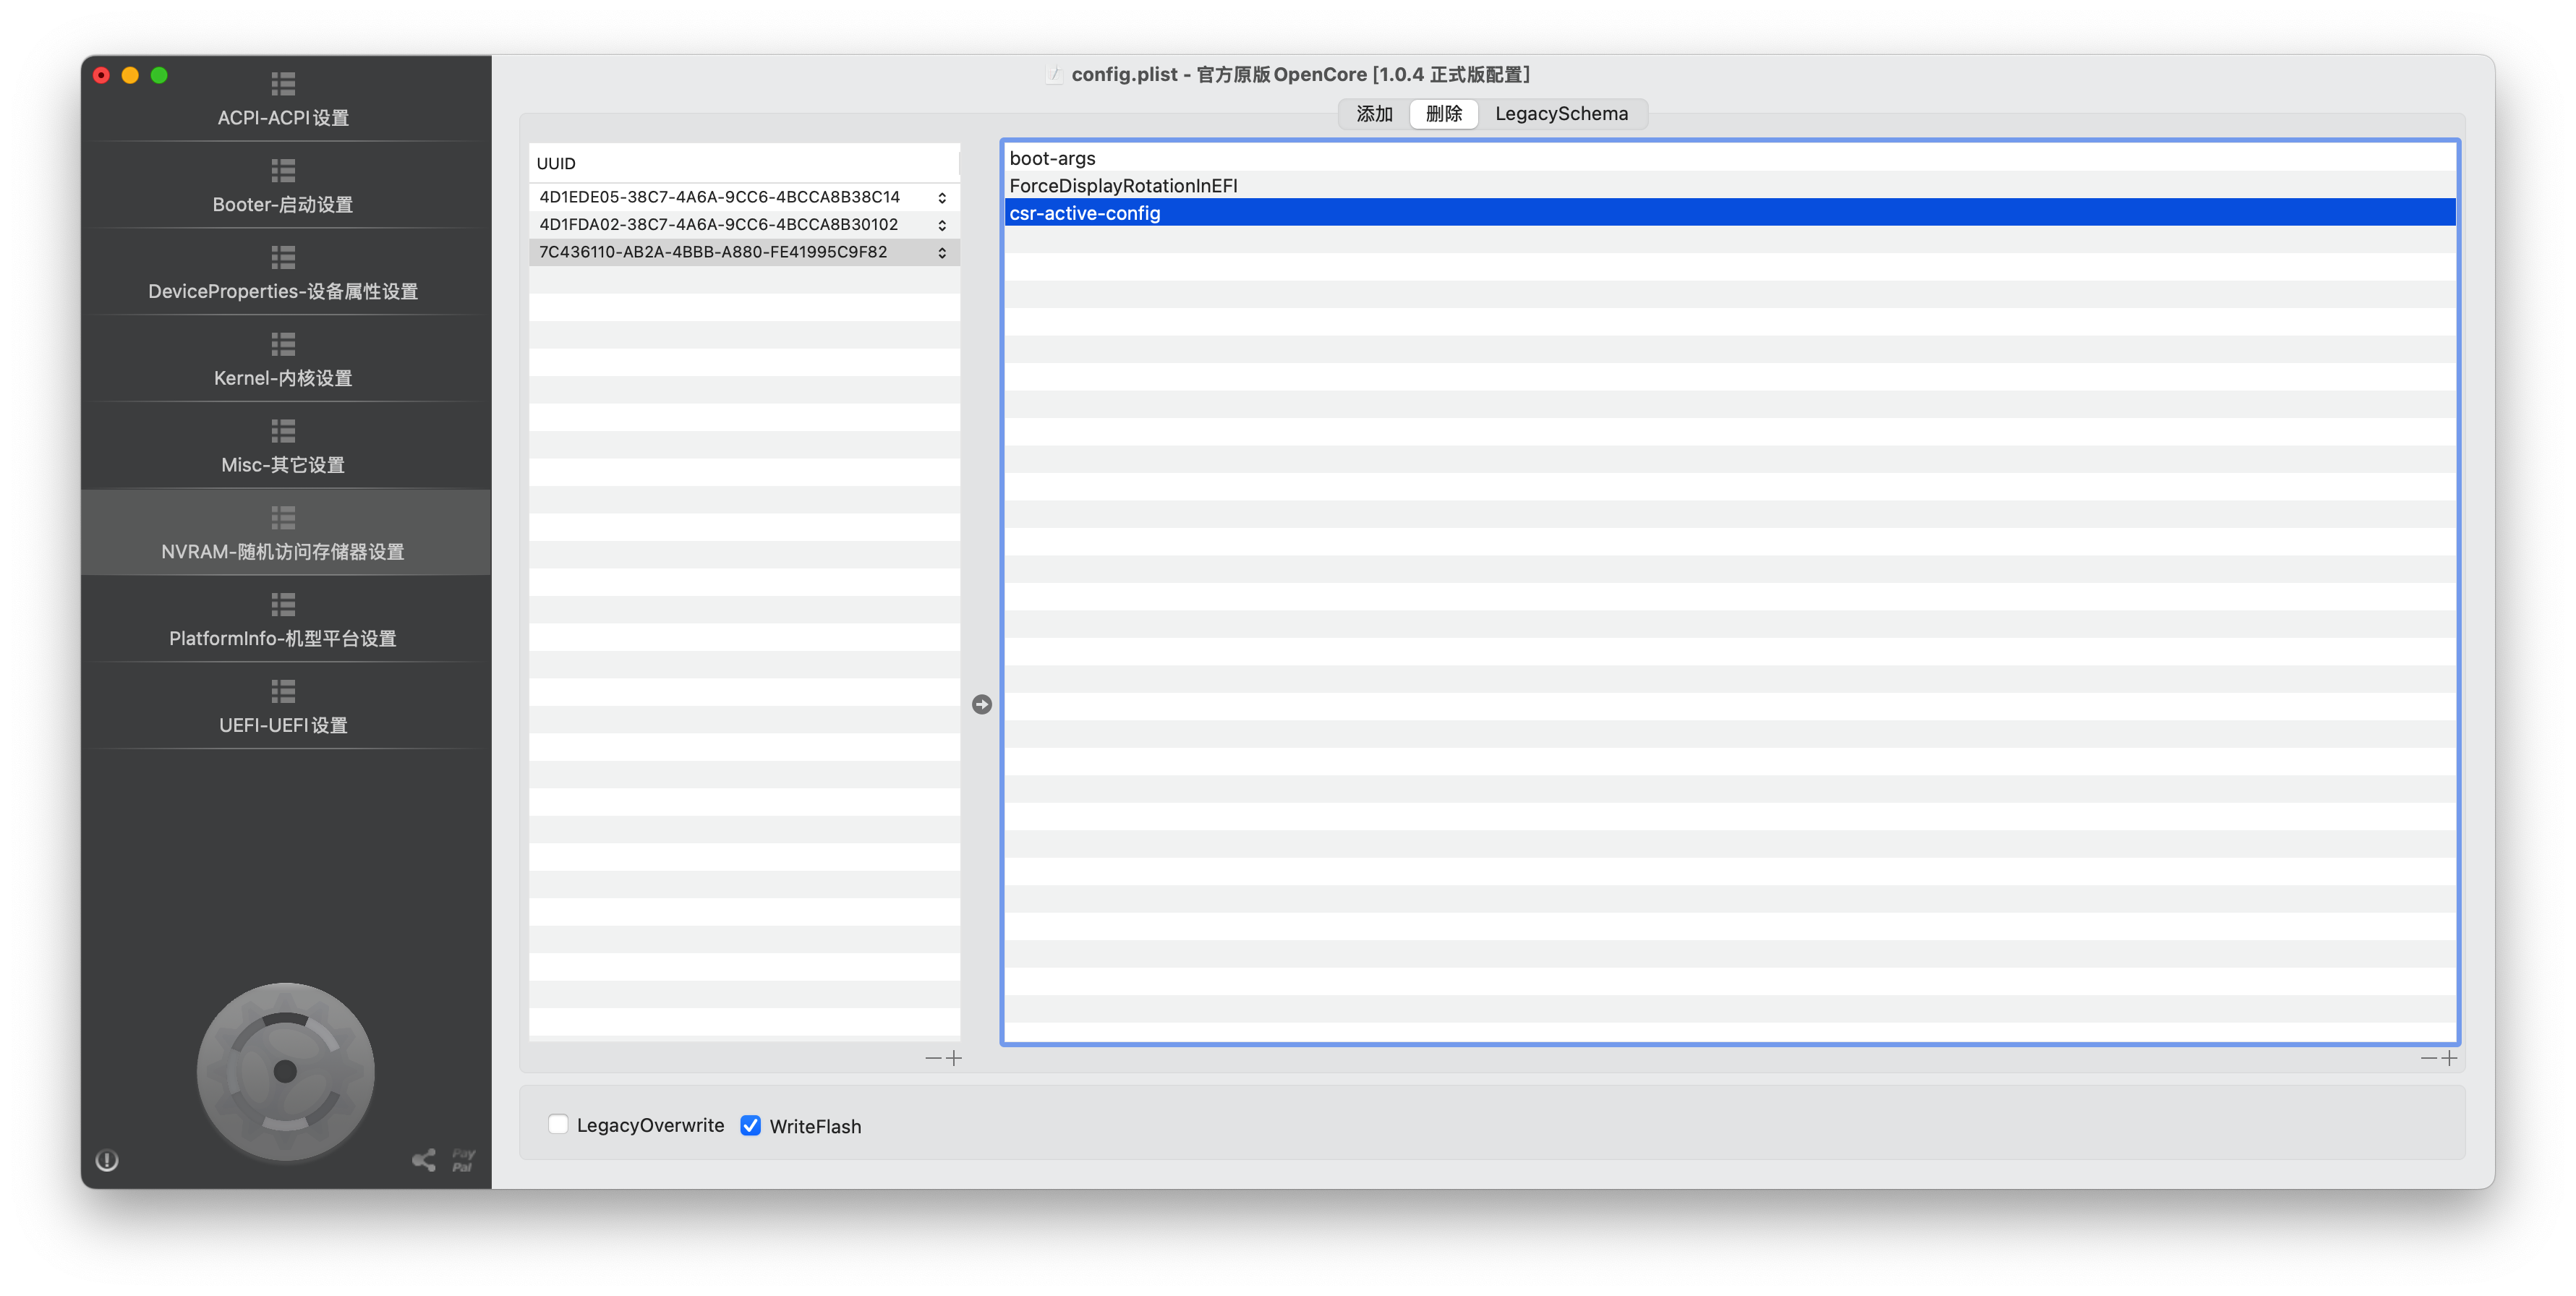Open the Booter settings list icon
Viewport: 2576px width, 1296px height.
[283, 171]
